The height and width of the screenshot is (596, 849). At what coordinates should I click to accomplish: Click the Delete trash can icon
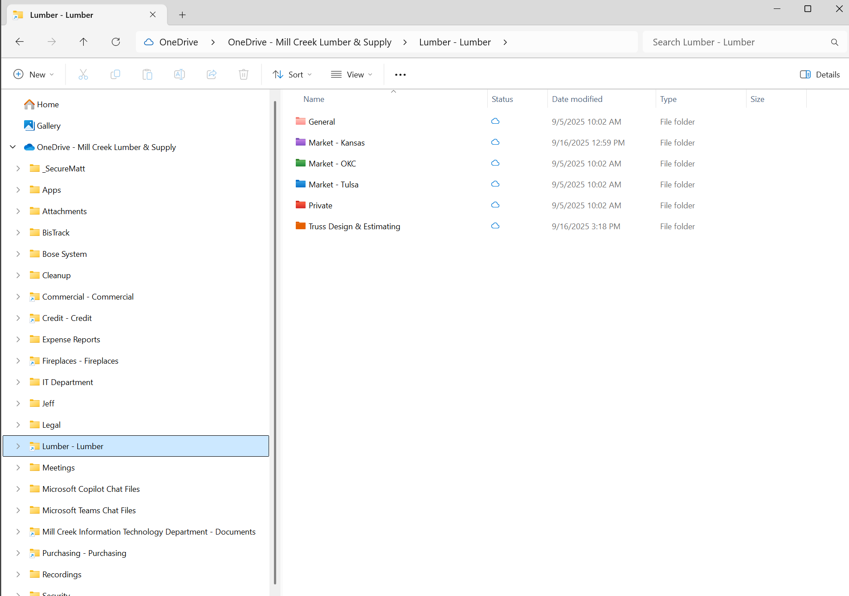point(244,74)
